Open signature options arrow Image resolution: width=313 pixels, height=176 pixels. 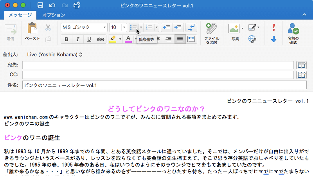[x=259, y=27]
